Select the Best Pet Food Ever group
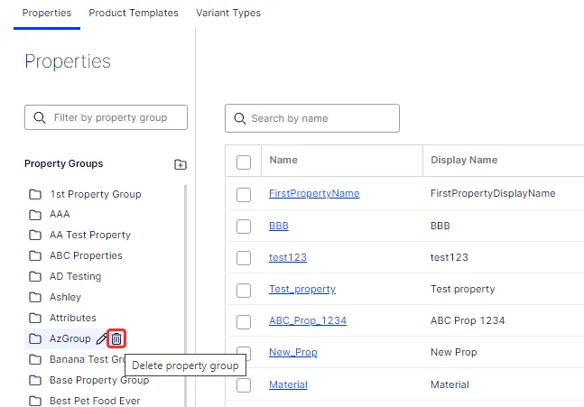584x407 pixels. [95, 401]
